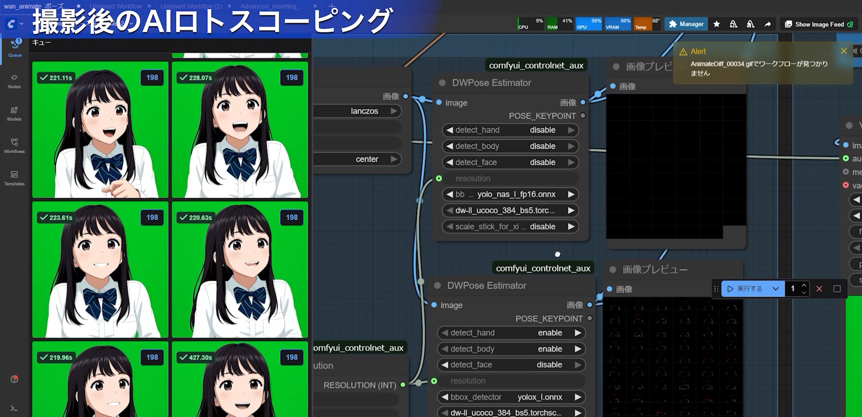Increase the batch count stepper

(x=804, y=285)
